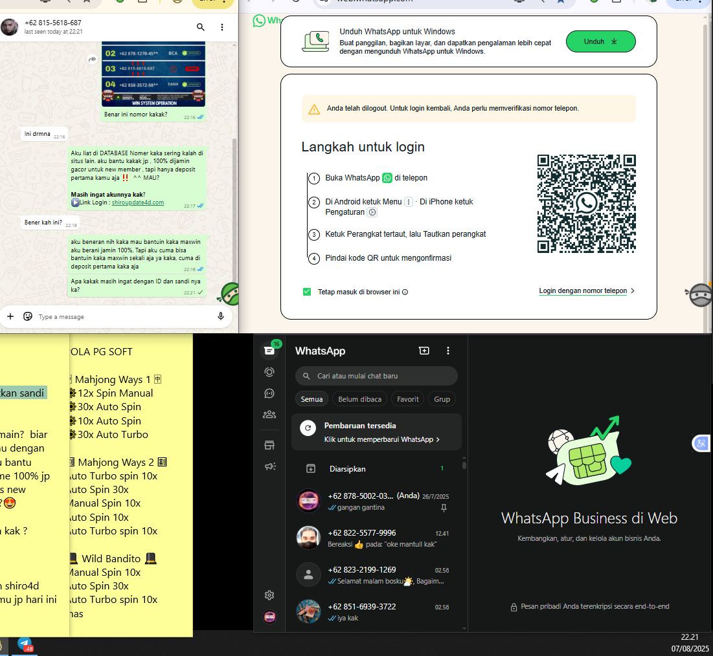713x656 pixels.
Task: Open the Channels icon in WhatsApp sidebar
Action: point(269,393)
